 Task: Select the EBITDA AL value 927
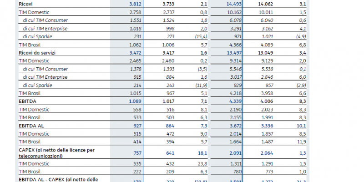tap(137, 126)
